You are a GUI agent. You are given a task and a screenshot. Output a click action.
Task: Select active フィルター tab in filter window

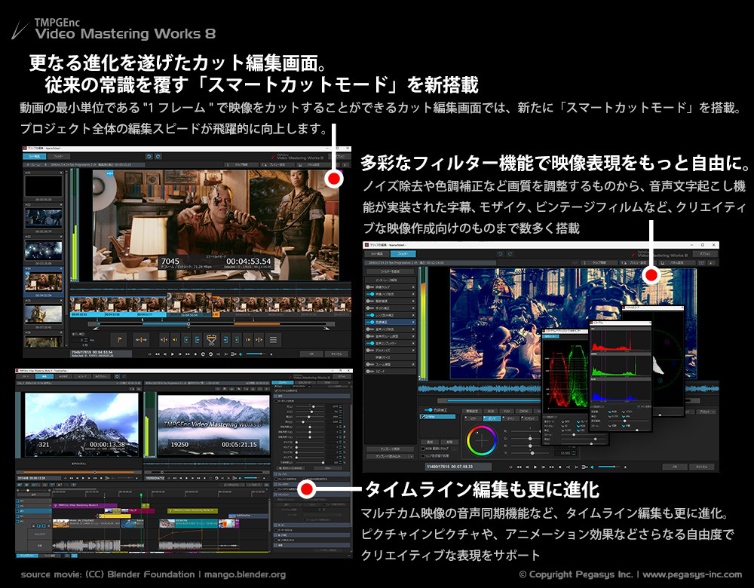(403, 254)
